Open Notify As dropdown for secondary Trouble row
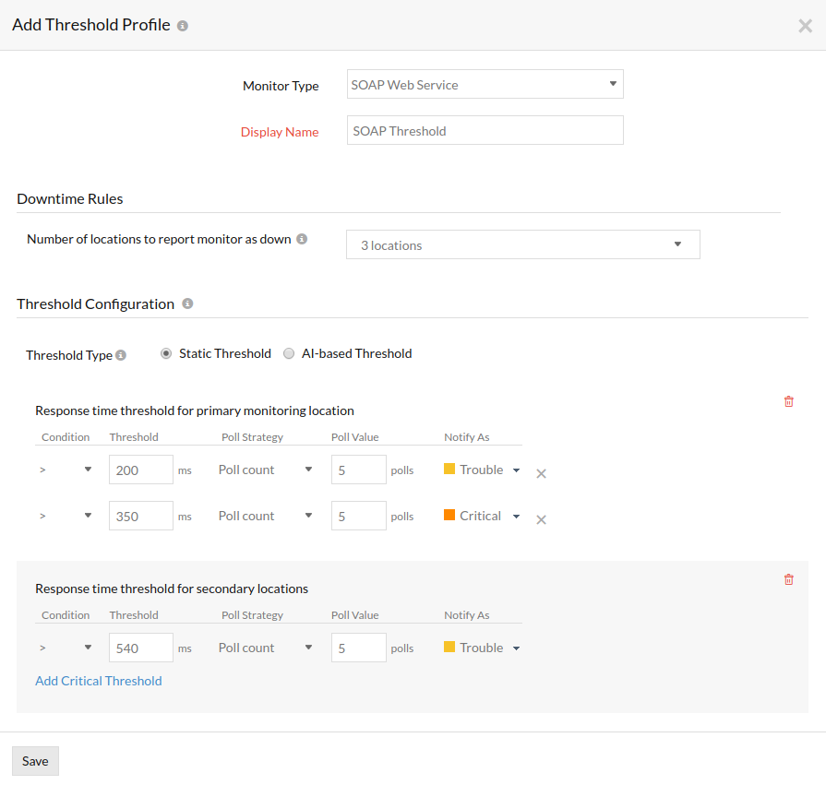The width and height of the screenshot is (826, 785). tap(516, 648)
